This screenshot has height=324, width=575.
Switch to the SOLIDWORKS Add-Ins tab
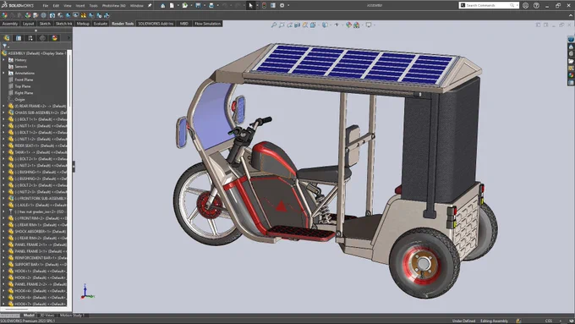(156, 24)
